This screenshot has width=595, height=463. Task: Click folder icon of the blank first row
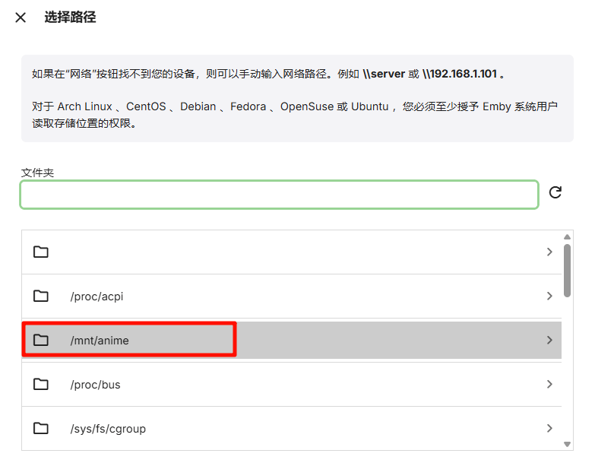[41, 252]
